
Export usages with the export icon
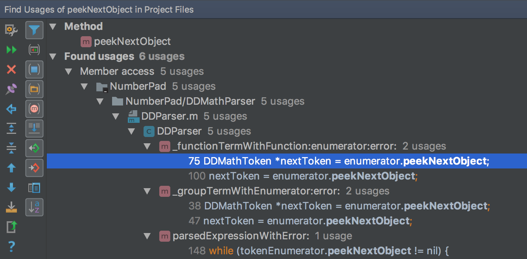[11, 227]
